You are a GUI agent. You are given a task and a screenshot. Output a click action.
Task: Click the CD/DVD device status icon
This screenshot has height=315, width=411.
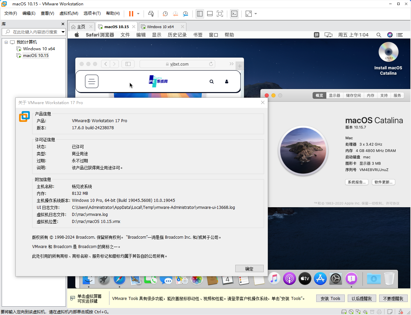pyautogui.click(x=351, y=312)
